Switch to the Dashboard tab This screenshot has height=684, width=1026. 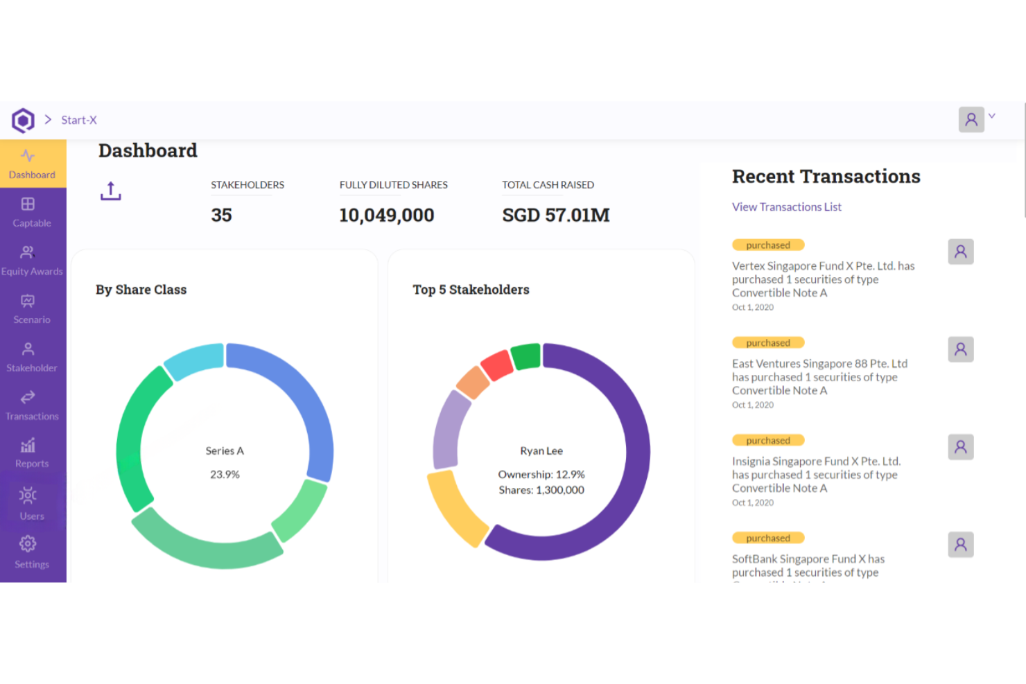tap(32, 164)
